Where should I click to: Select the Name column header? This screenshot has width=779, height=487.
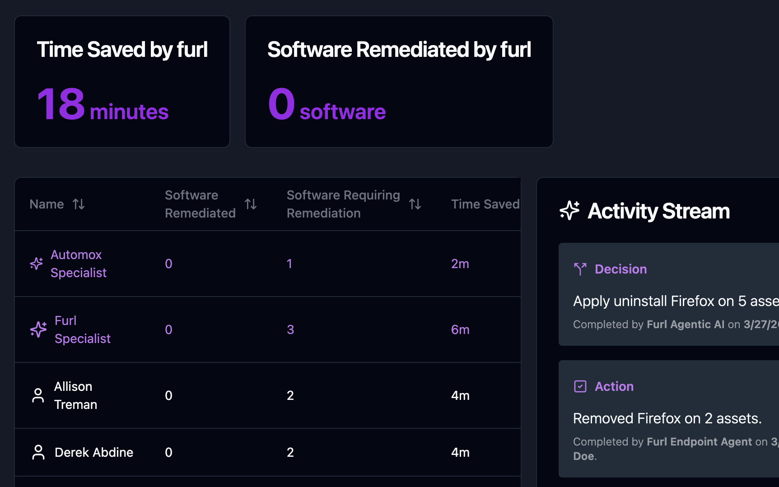[x=47, y=204]
